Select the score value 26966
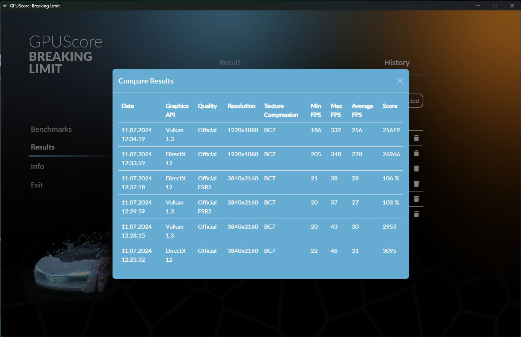 [x=391, y=154]
